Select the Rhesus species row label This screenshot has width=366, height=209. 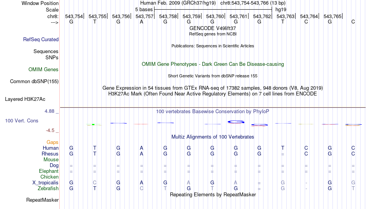coord(50,154)
